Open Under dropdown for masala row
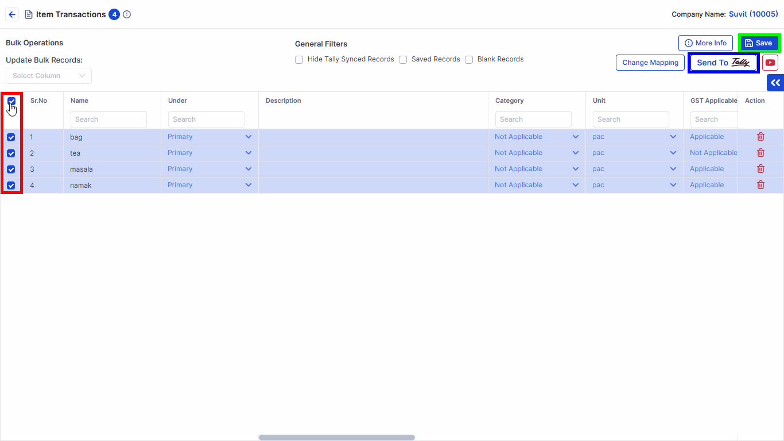Viewport: 784px width, 441px height. pos(209,169)
